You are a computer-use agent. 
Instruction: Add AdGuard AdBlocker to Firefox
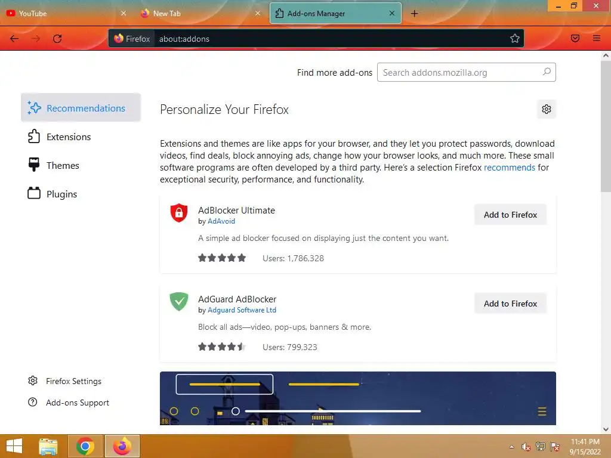pos(510,304)
